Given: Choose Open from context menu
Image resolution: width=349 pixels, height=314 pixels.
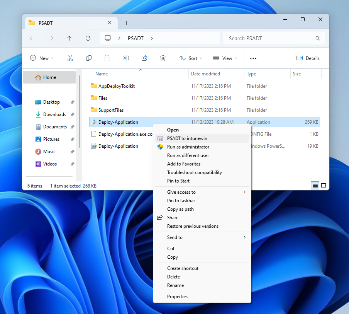Looking at the screenshot, I should tap(202, 130).
